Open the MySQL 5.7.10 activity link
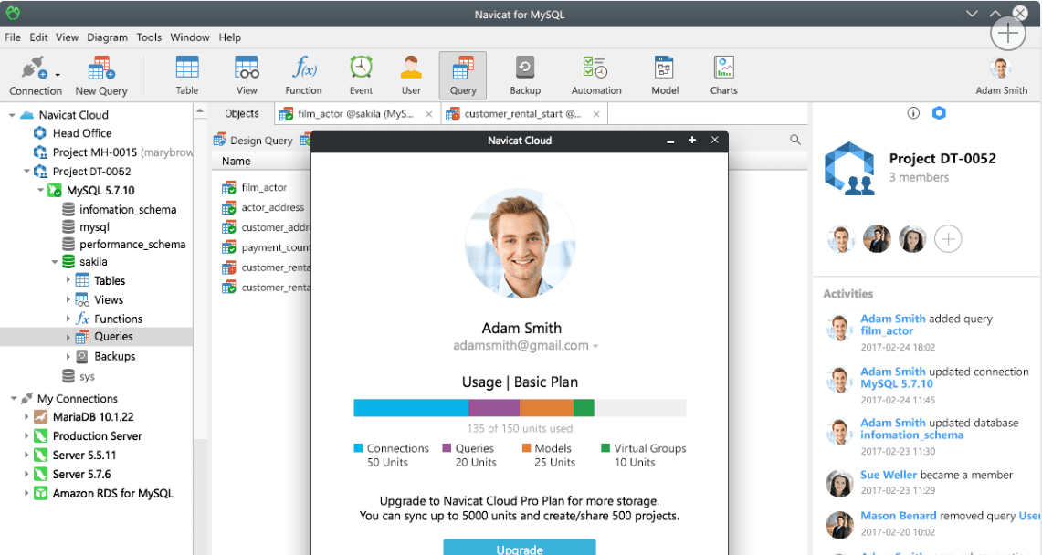1042x555 pixels. 897,383
